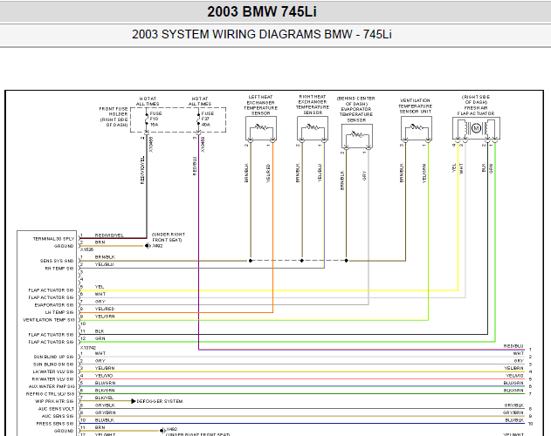Click the 'RIGHT HEAT EXCHANGER TEMPERATURE SENSOR' label
The width and height of the screenshot is (551, 436).
(313, 105)
